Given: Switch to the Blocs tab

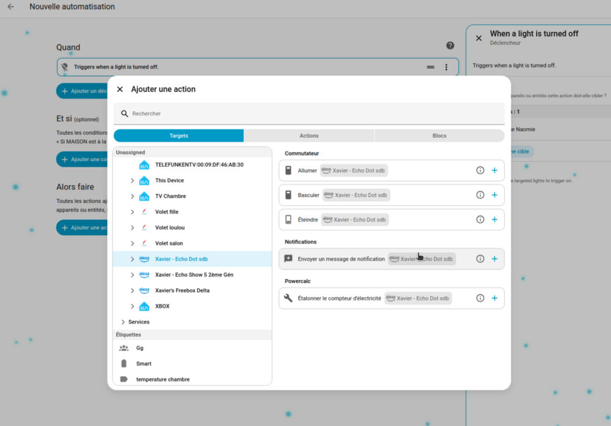Looking at the screenshot, I should pos(439,135).
